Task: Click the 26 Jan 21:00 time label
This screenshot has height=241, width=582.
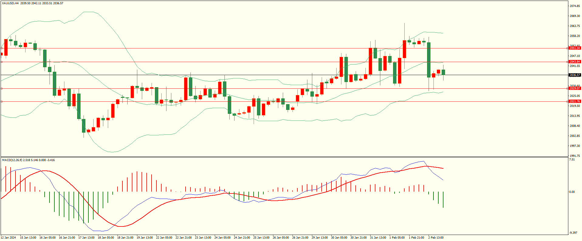Action: point(300,238)
